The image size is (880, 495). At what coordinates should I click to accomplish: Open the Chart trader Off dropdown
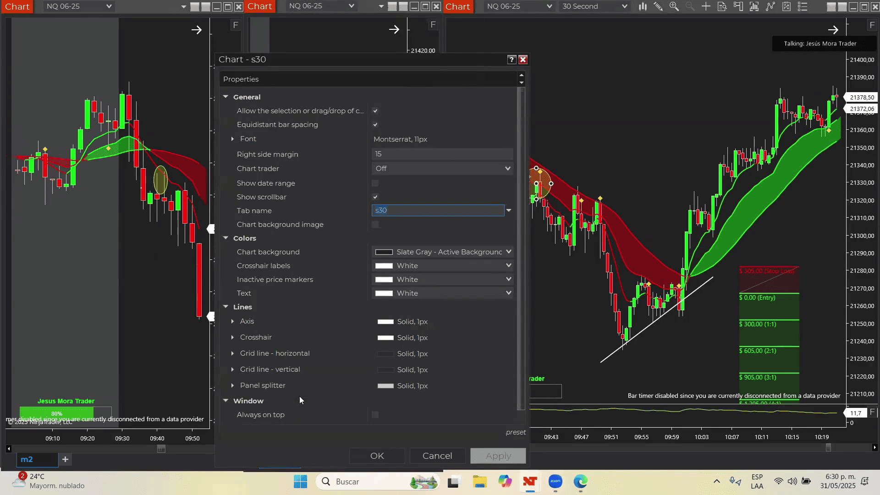(442, 169)
